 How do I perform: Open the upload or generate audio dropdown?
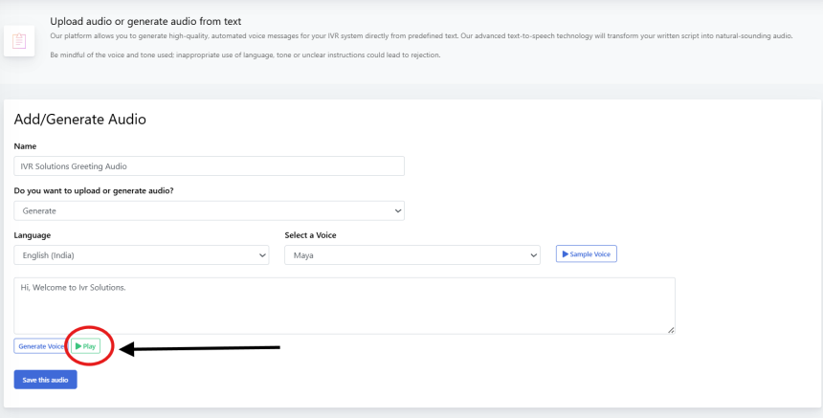click(209, 210)
